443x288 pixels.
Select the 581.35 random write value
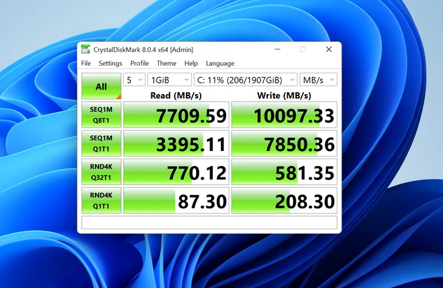tap(284, 172)
